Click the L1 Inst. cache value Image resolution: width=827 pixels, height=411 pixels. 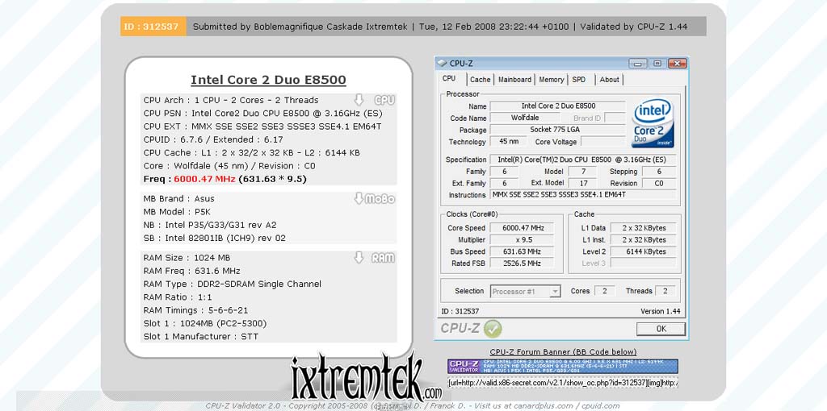pyautogui.click(x=644, y=239)
